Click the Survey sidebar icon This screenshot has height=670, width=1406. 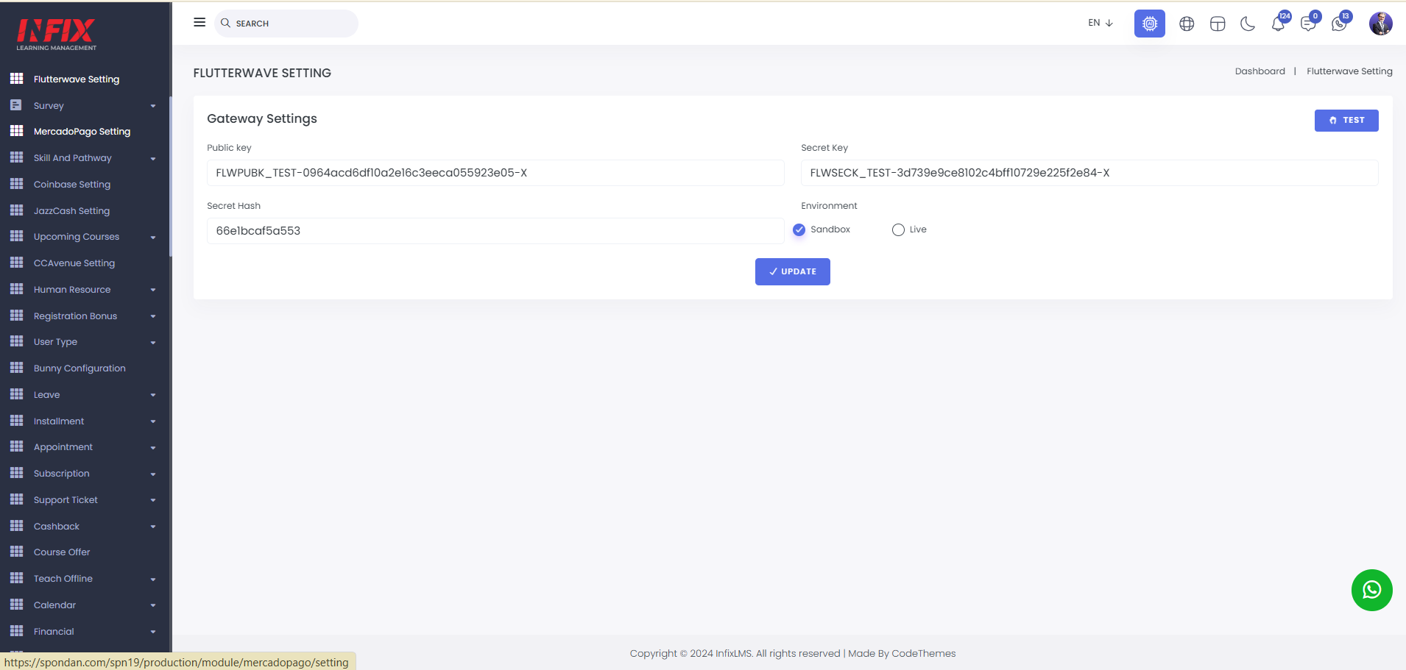(16, 105)
